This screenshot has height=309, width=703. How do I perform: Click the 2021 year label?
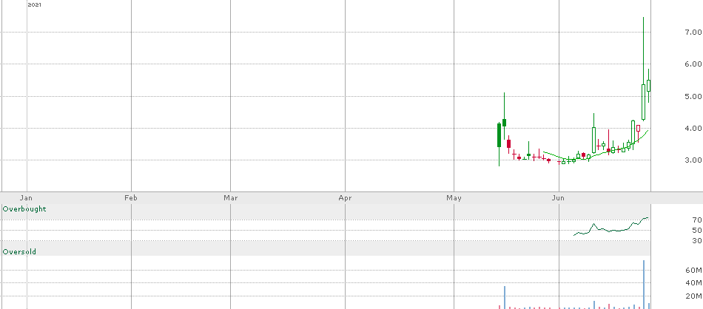coord(34,4)
